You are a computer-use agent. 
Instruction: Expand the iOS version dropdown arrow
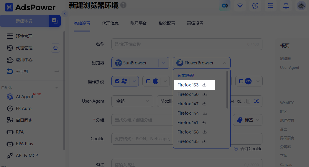point(258,81)
